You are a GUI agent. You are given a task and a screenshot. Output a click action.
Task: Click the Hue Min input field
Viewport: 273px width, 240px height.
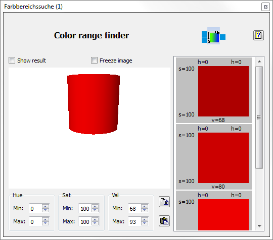point(35,208)
